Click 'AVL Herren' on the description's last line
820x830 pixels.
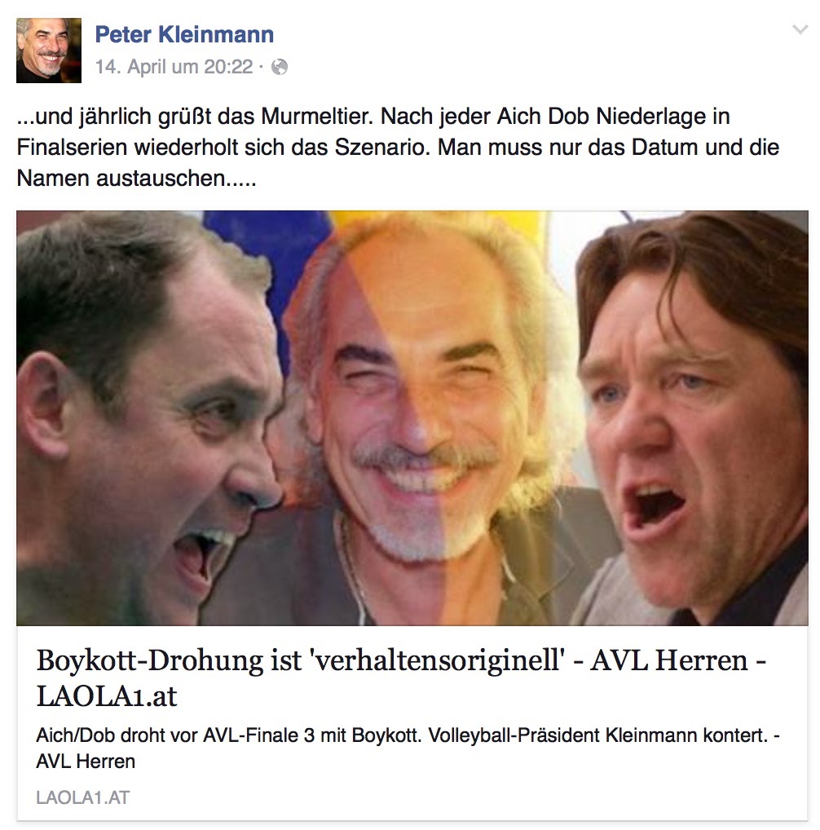coord(86,762)
